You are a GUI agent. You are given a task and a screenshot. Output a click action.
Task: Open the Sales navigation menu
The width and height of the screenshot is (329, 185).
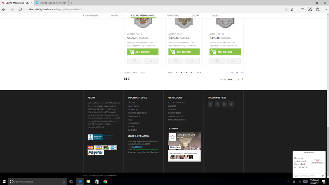click(216, 15)
